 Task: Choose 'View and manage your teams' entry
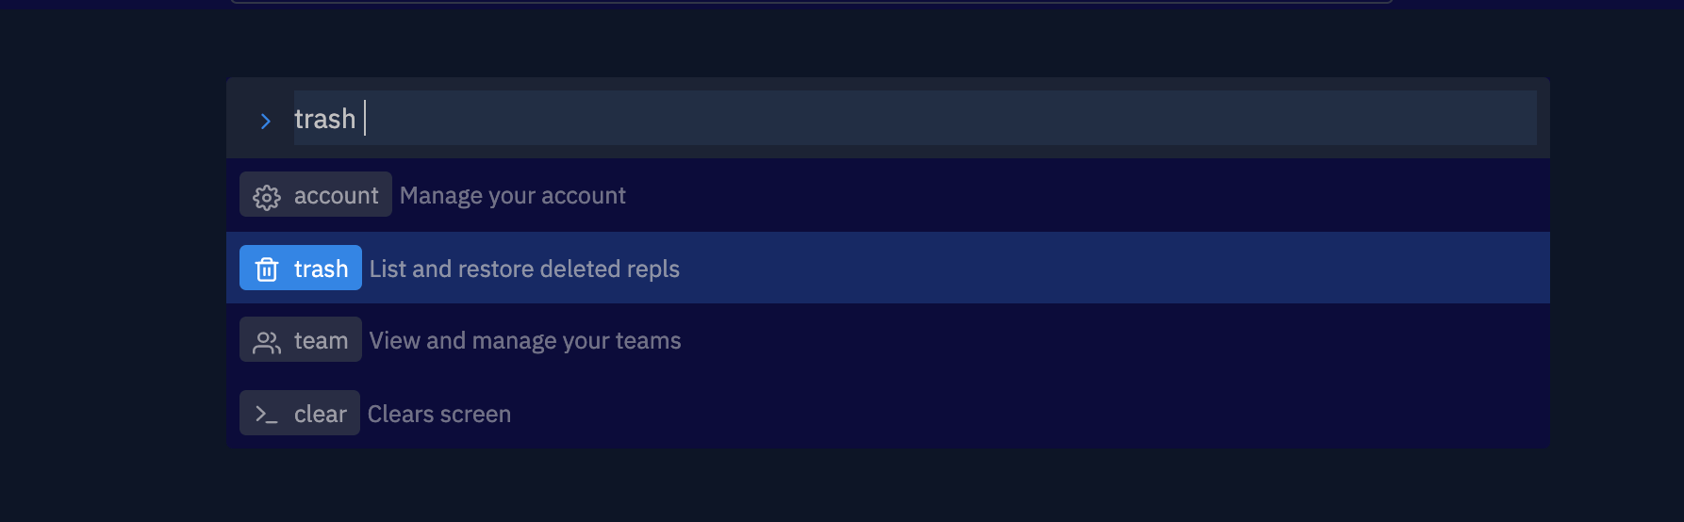525,341
